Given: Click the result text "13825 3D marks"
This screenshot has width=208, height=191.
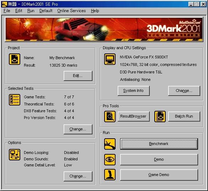Looking at the screenshot, I should 63,65.
